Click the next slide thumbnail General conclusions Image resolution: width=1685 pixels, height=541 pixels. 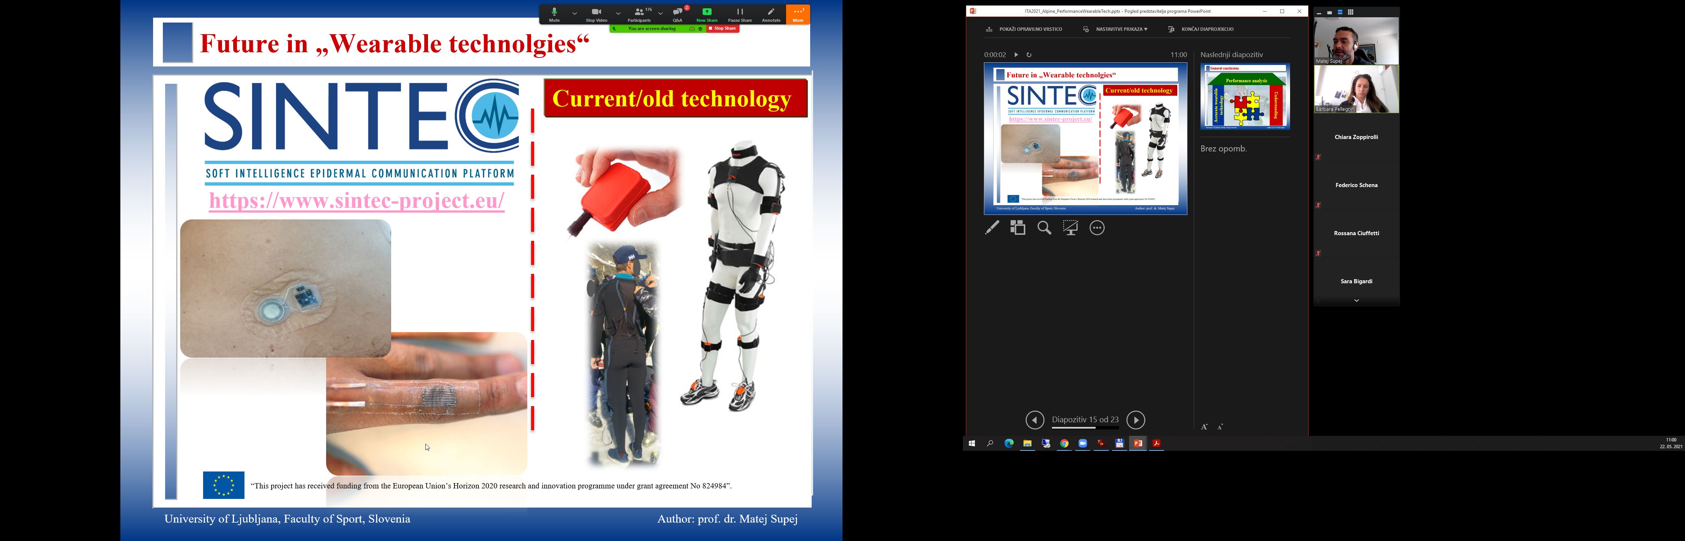click(1245, 97)
